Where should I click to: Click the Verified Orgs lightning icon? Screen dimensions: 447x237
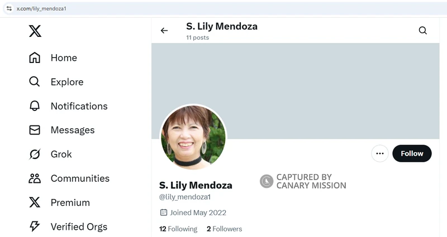35,226
